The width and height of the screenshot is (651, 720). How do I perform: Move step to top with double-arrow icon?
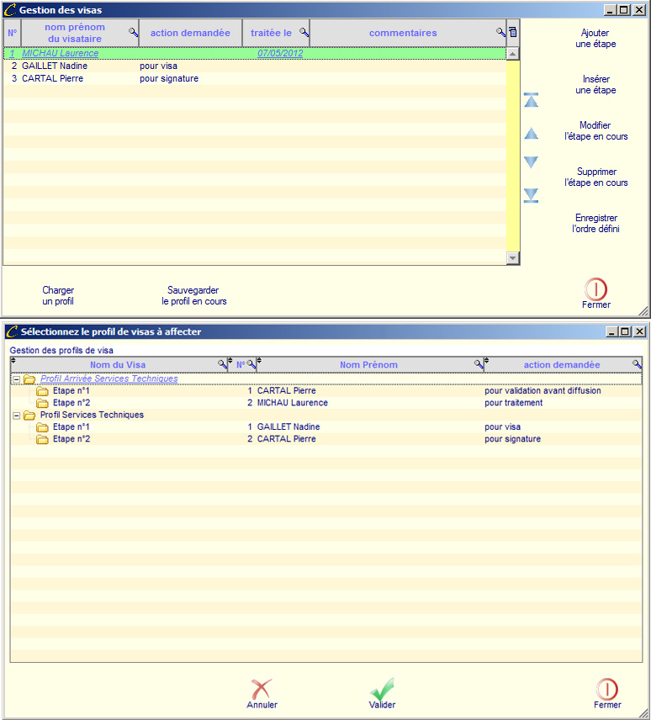(531, 101)
